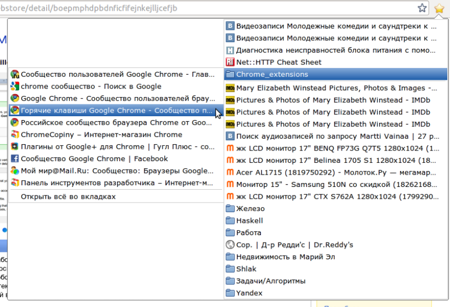Open Belinea 1705 S1 monitor bookmark
The width and height of the screenshot is (450, 307).
pos(336,160)
